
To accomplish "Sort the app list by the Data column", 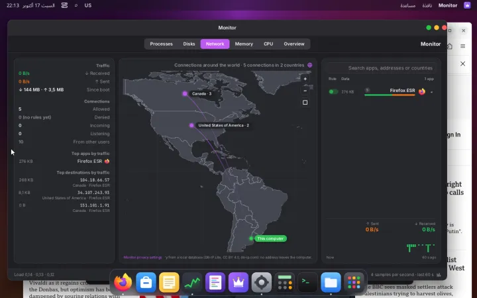I will (x=345, y=79).
